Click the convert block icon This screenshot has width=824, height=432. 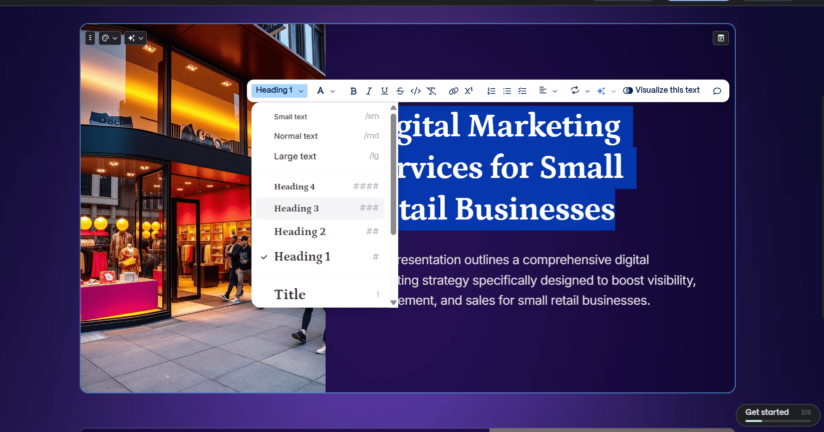click(575, 90)
